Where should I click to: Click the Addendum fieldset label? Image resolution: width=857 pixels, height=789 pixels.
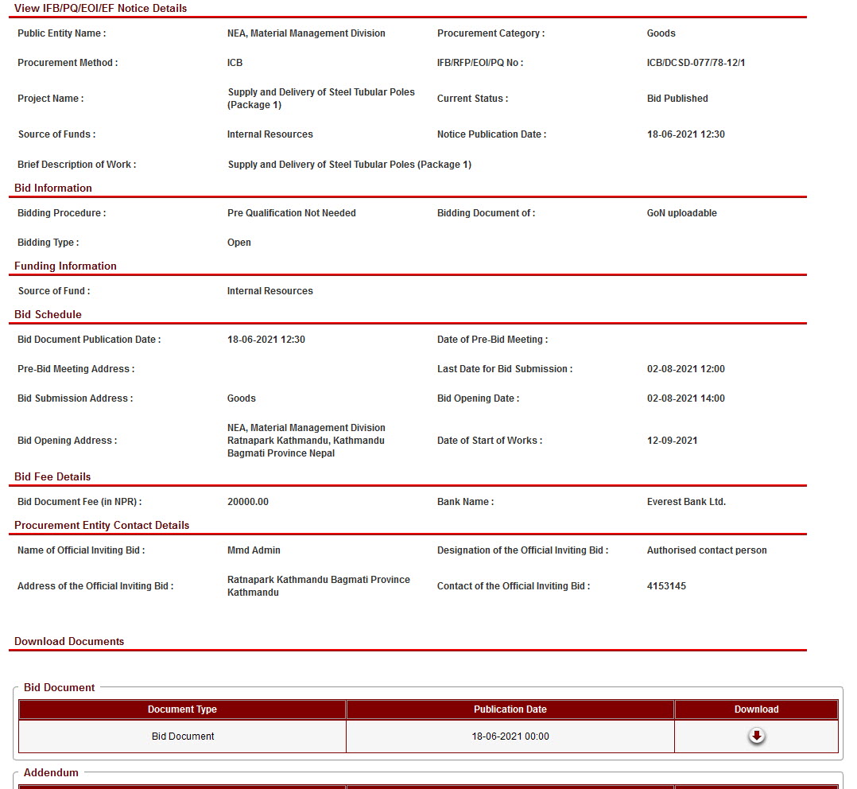(51, 772)
